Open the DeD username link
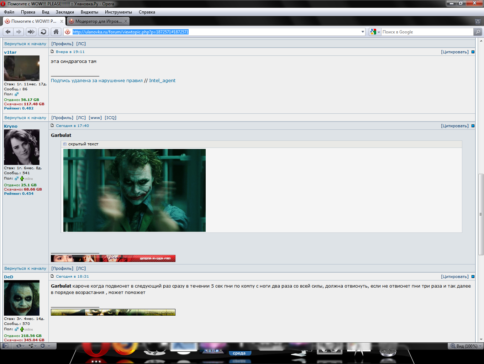This screenshot has width=484, height=364. (x=9, y=277)
